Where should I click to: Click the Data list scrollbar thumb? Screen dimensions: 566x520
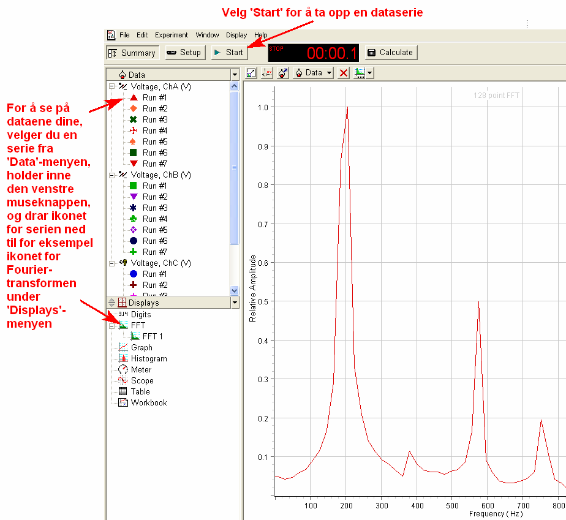[x=234, y=168]
